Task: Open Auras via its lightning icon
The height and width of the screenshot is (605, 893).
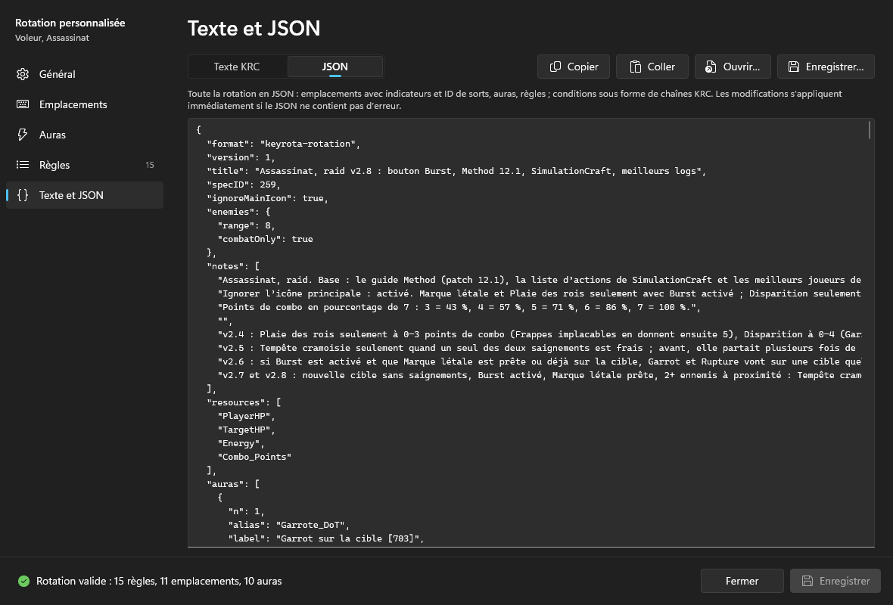Action: pos(23,135)
